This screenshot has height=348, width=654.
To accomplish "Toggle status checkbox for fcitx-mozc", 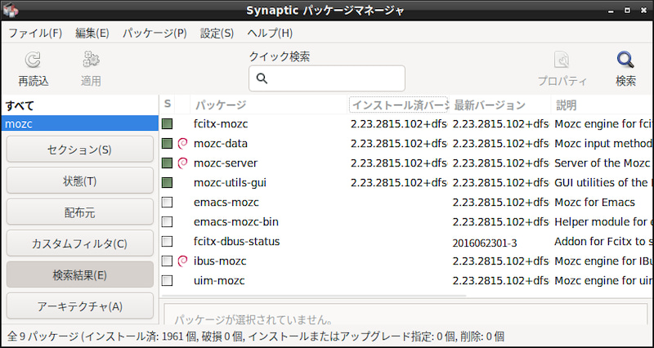I will pyautogui.click(x=167, y=124).
